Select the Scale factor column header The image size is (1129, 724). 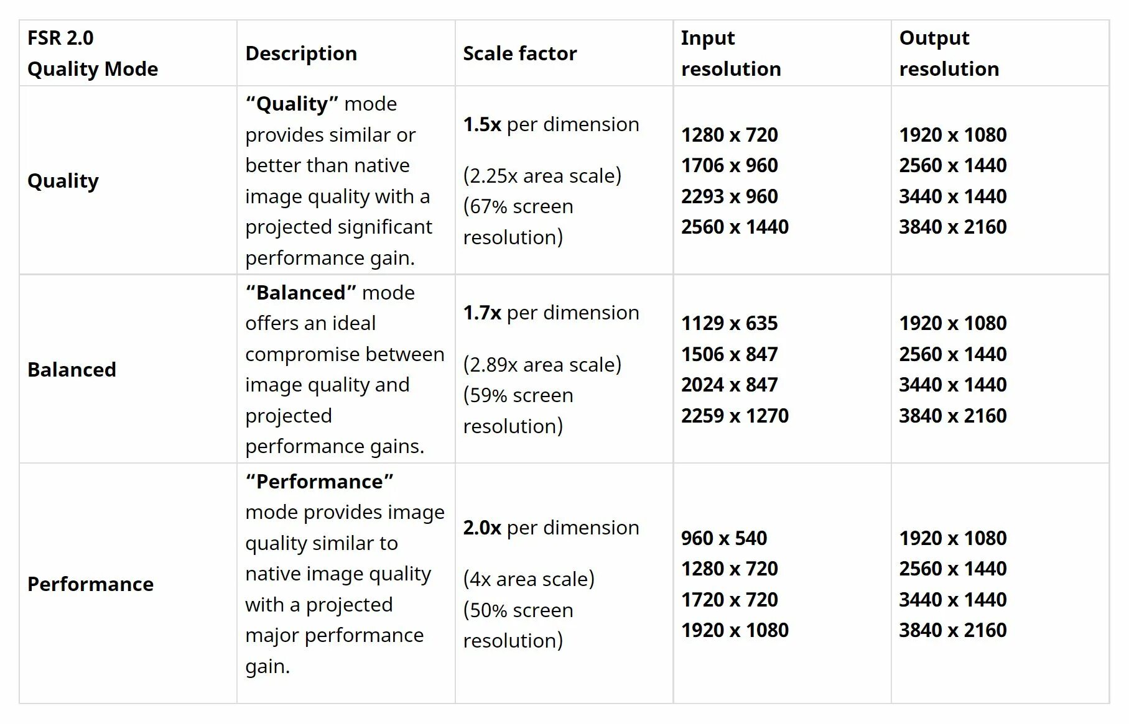point(519,53)
